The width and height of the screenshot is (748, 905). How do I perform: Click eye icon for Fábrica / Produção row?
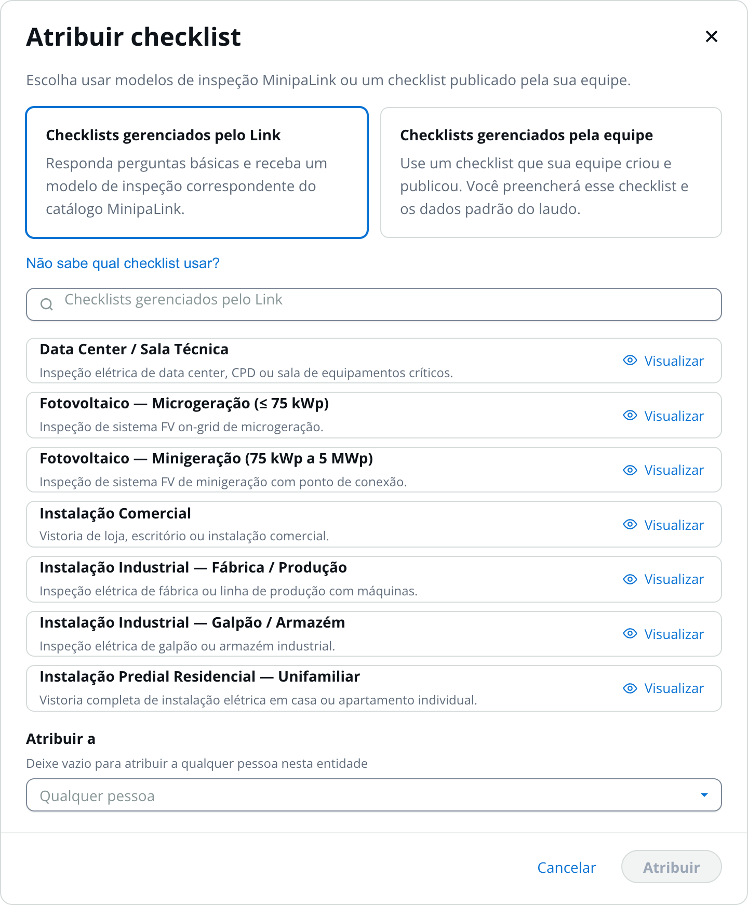click(x=630, y=579)
